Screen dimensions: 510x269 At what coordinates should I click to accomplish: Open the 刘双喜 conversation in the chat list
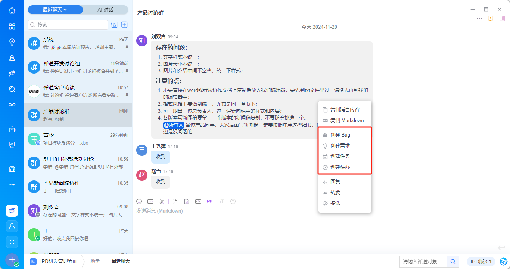[x=78, y=211]
